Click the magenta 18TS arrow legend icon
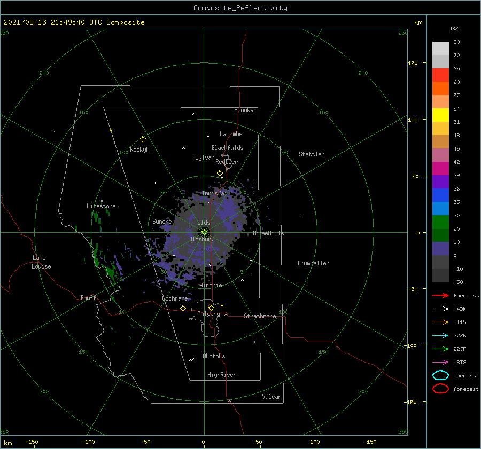This screenshot has width=481, height=449. pos(440,363)
